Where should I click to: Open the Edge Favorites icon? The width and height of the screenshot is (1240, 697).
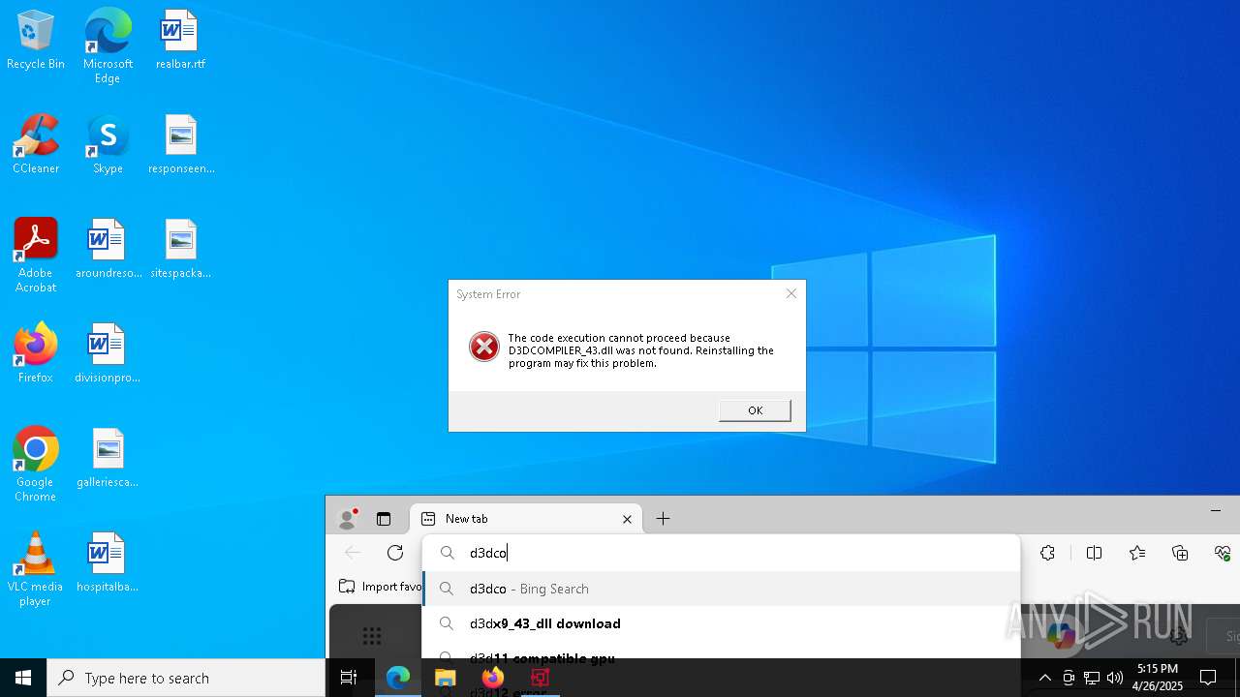pos(1137,553)
